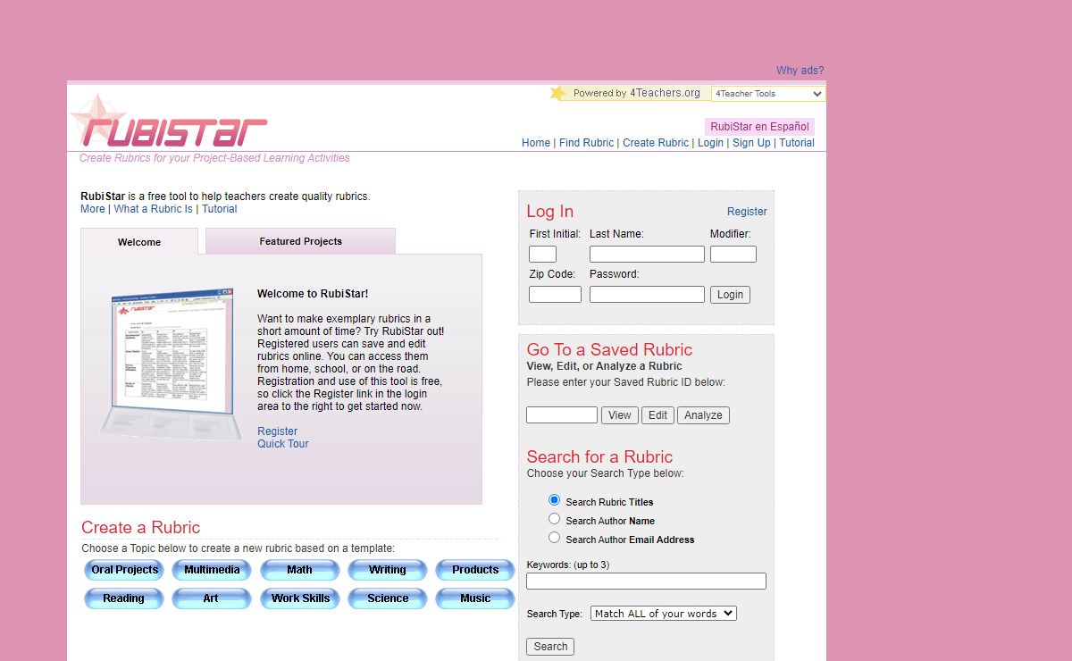Focus the Password field

(647, 295)
